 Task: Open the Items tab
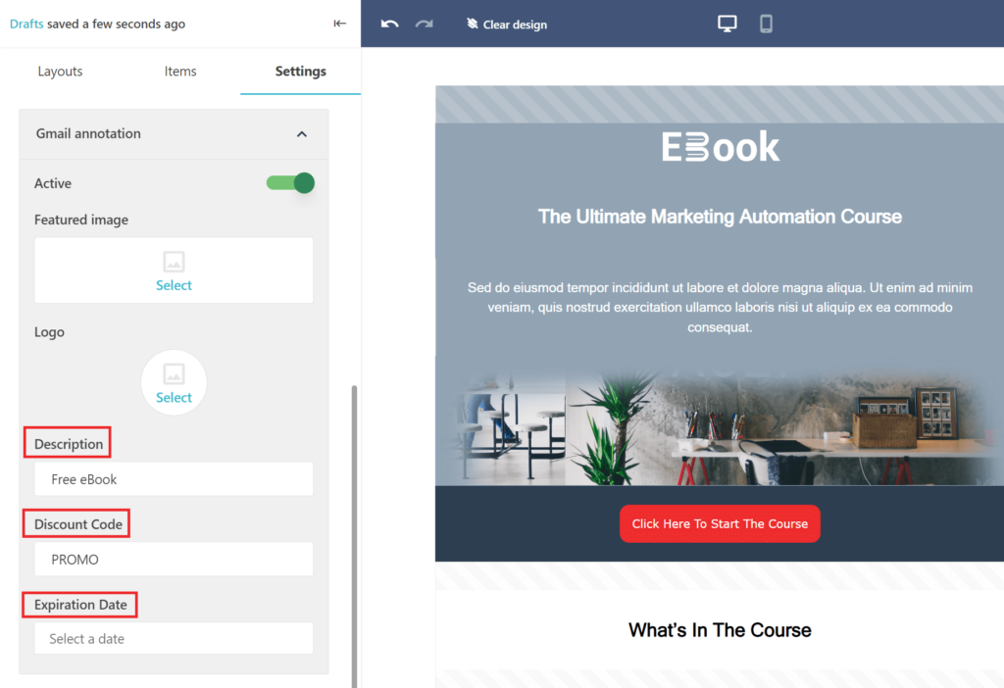pos(180,72)
